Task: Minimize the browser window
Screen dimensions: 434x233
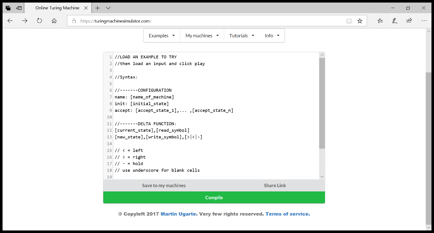Action: point(393,8)
